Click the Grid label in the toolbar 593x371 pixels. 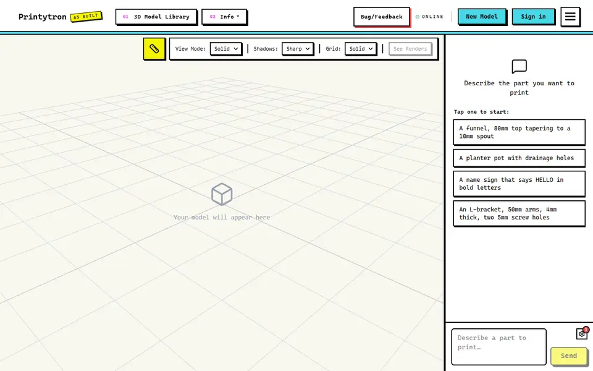tap(333, 48)
